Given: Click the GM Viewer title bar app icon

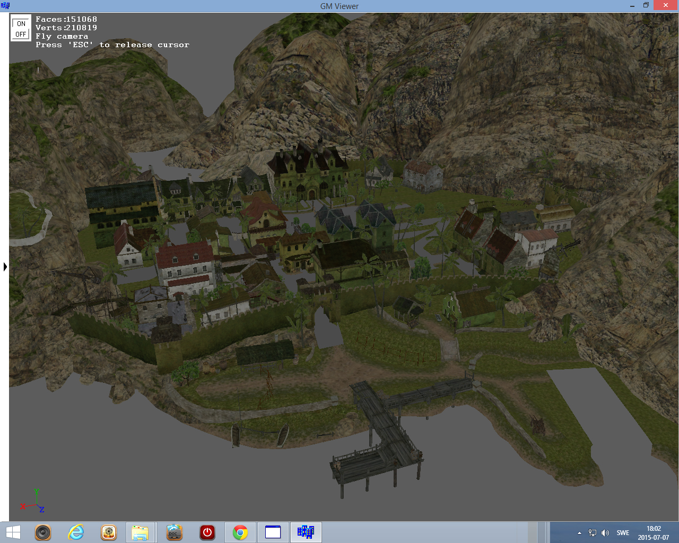Looking at the screenshot, I should [5, 6].
